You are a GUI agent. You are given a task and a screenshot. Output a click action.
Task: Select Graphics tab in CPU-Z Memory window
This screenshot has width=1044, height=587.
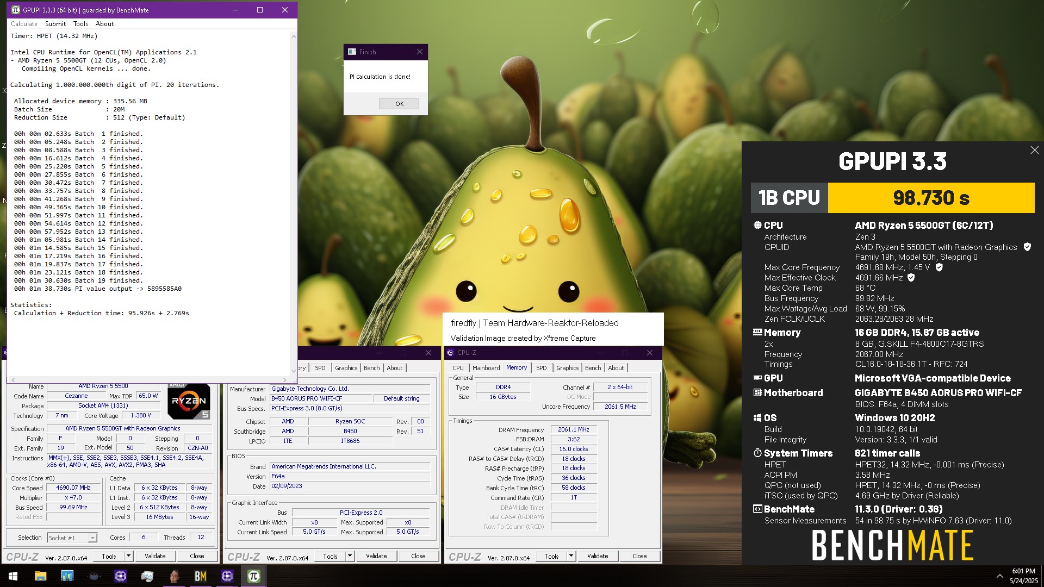(568, 368)
